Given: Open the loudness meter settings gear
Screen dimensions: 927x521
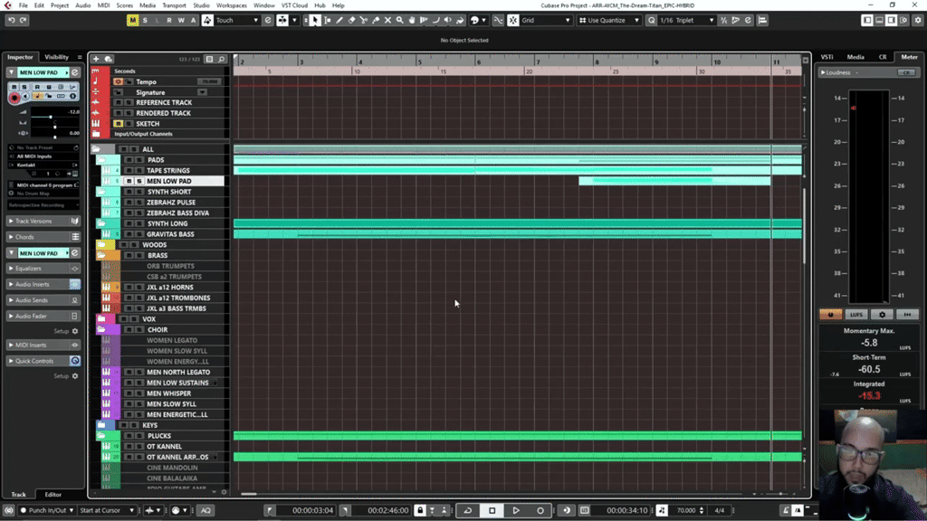Looking at the screenshot, I should (x=882, y=315).
